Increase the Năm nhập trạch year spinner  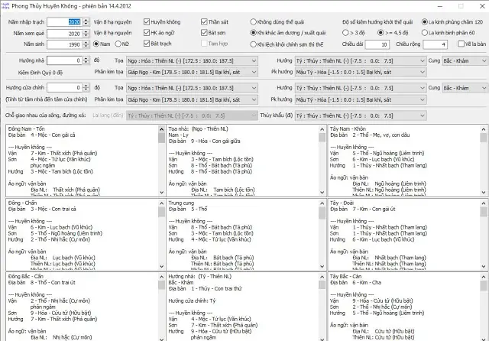point(86,20)
